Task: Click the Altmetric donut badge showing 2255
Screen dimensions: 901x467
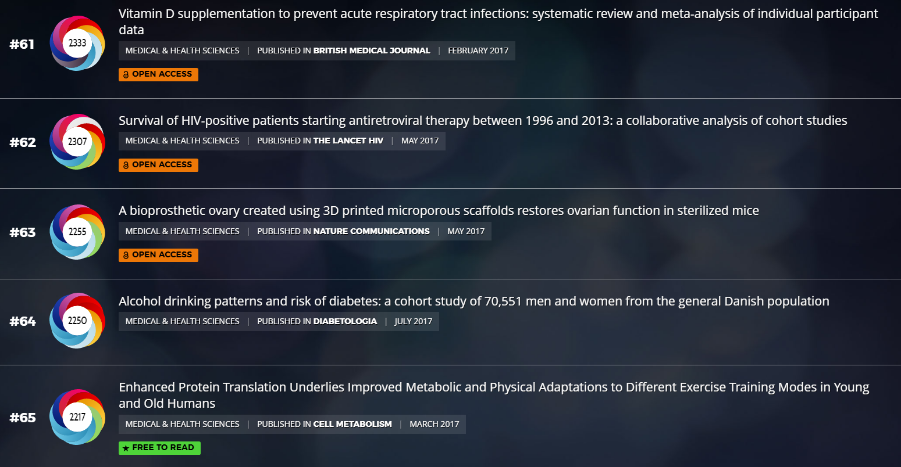Action: (77, 232)
